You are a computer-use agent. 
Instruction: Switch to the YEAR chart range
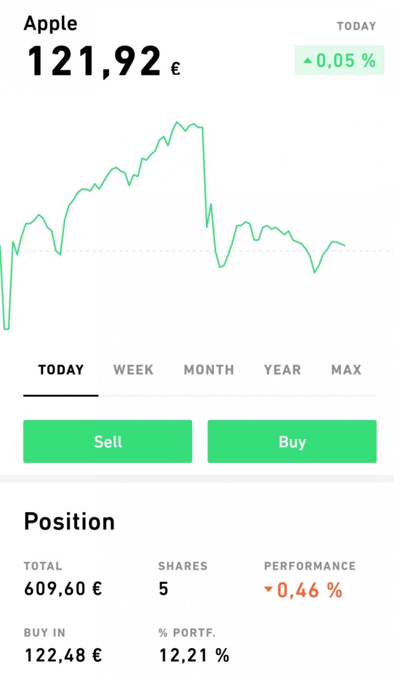(x=282, y=370)
